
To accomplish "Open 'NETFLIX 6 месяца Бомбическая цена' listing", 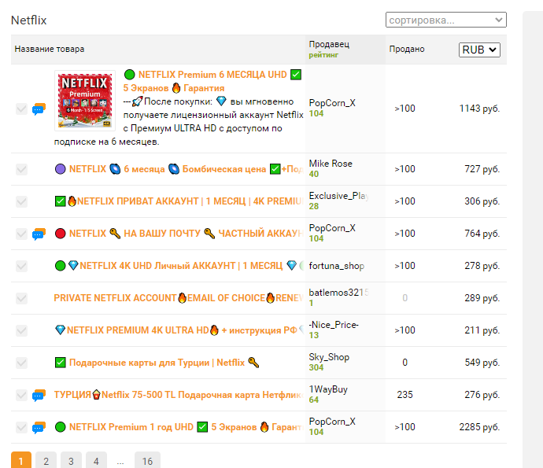I will (179, 169).
